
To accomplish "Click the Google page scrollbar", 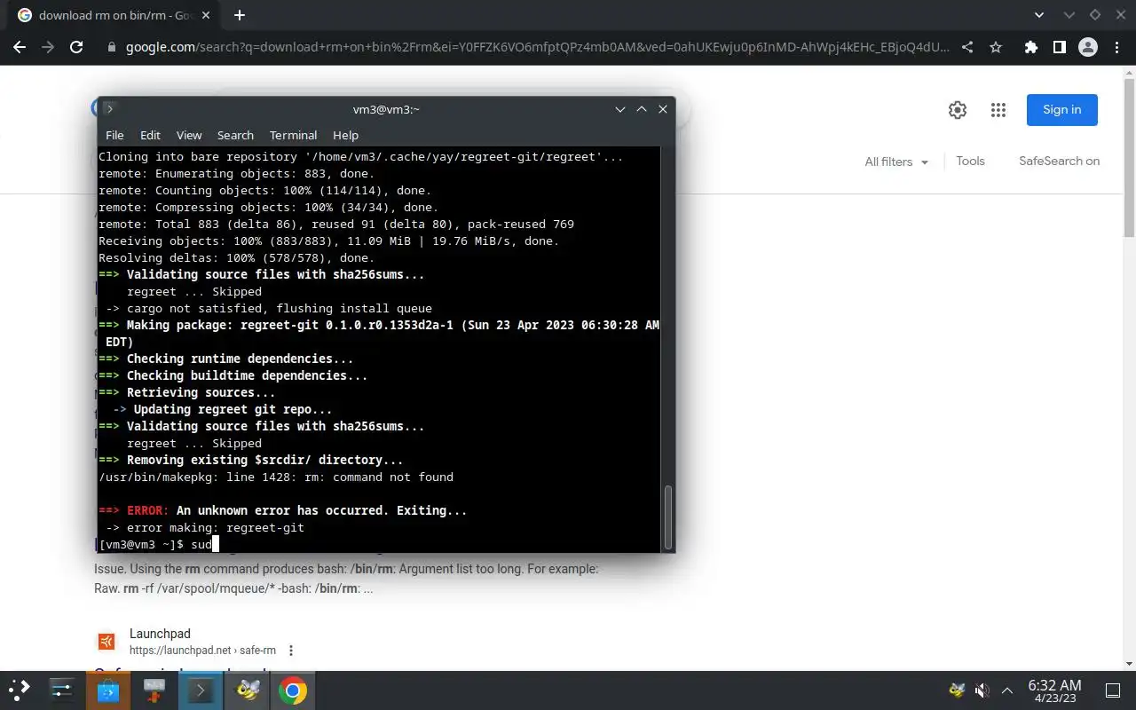I will pyautogui.click(x=1129, y=157).
